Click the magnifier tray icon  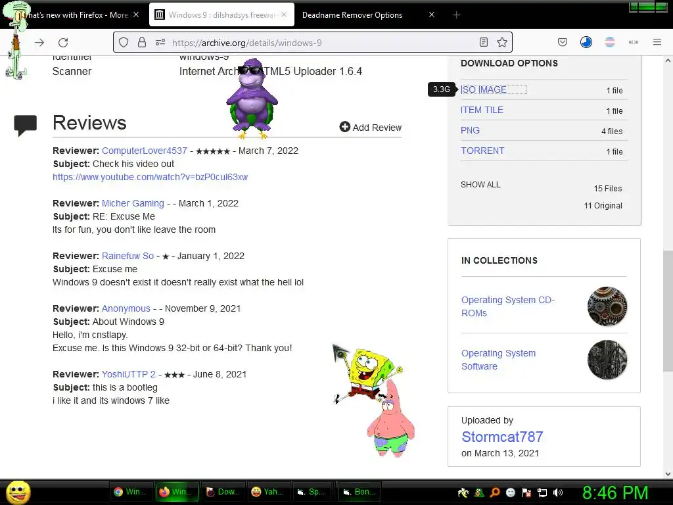494,493
